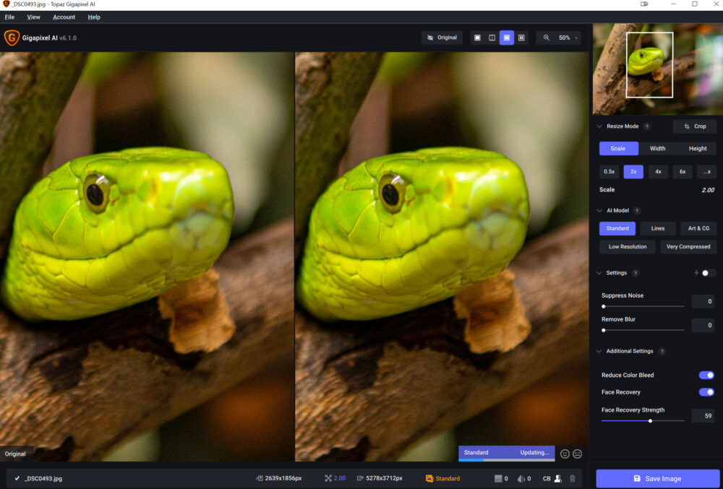Open the 50% zoom level dropdown
Screen dimensions: 723x489
568,38
